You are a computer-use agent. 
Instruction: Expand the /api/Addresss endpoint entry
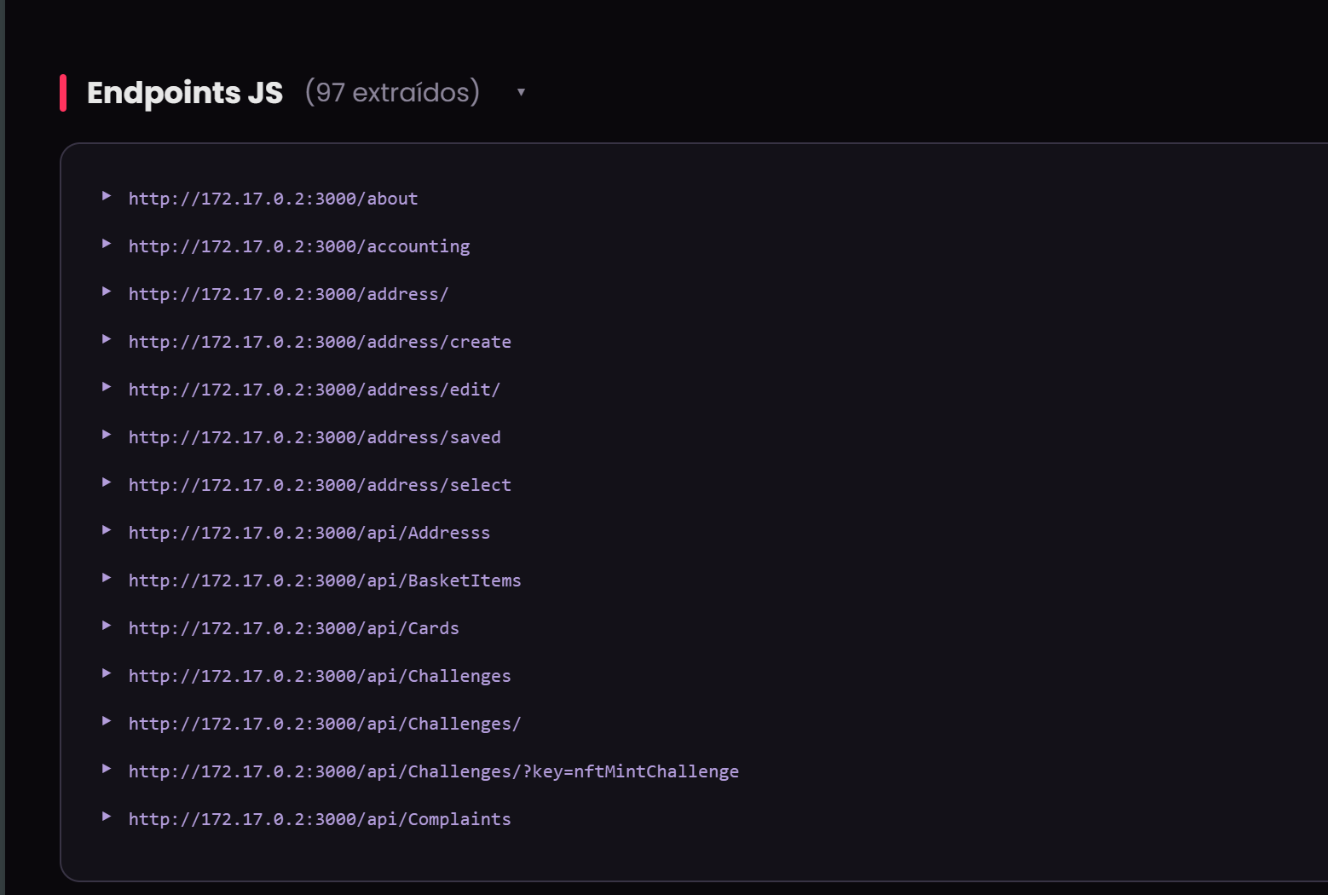tap(107, 530)
